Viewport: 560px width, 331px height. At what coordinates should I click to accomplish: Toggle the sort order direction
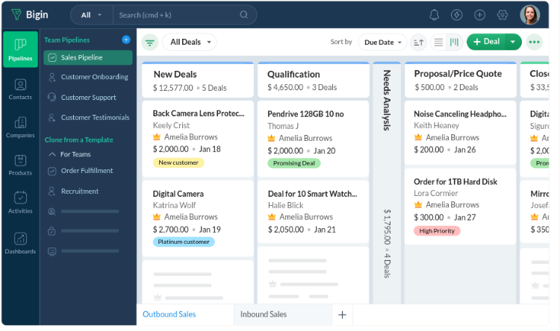418,42
